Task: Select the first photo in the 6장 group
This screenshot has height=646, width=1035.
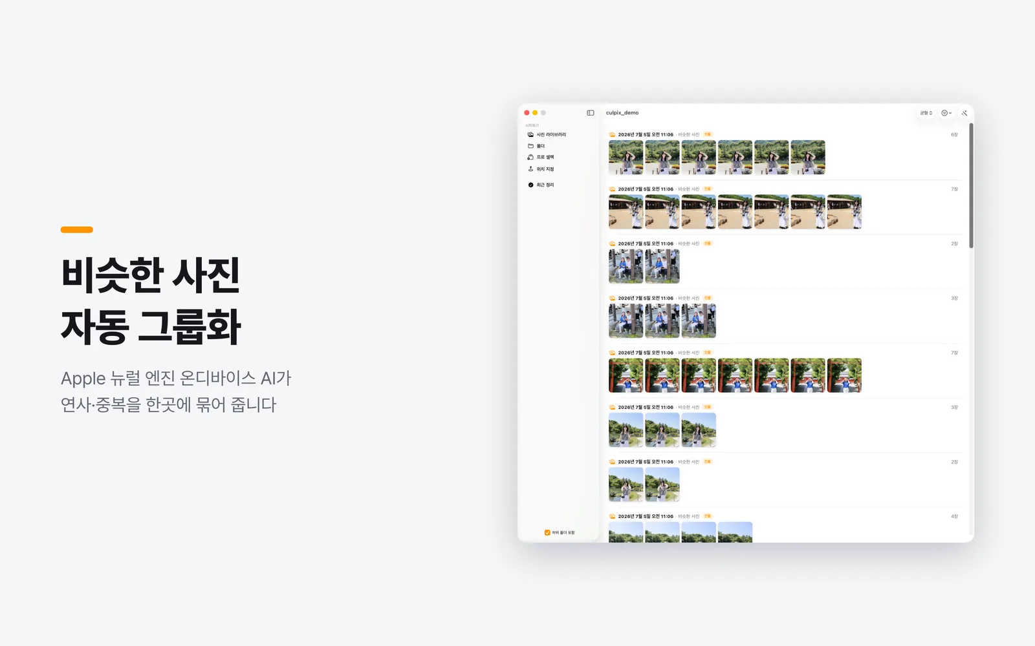Action: (x=626, y=158)
